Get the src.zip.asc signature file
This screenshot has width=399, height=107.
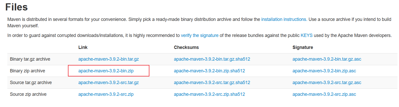[324, 94]
